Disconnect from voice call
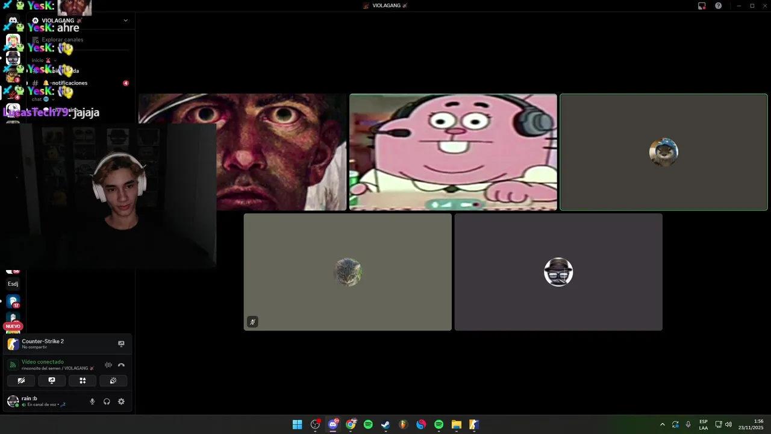 pyautogui.click(x=121, y=365)
